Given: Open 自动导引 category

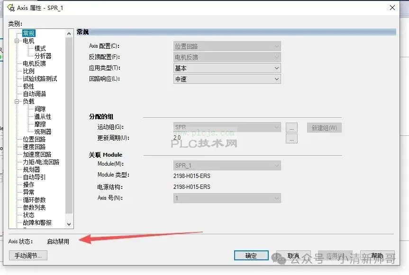Looking at the screenshot, I should click(x=34, y=177).
